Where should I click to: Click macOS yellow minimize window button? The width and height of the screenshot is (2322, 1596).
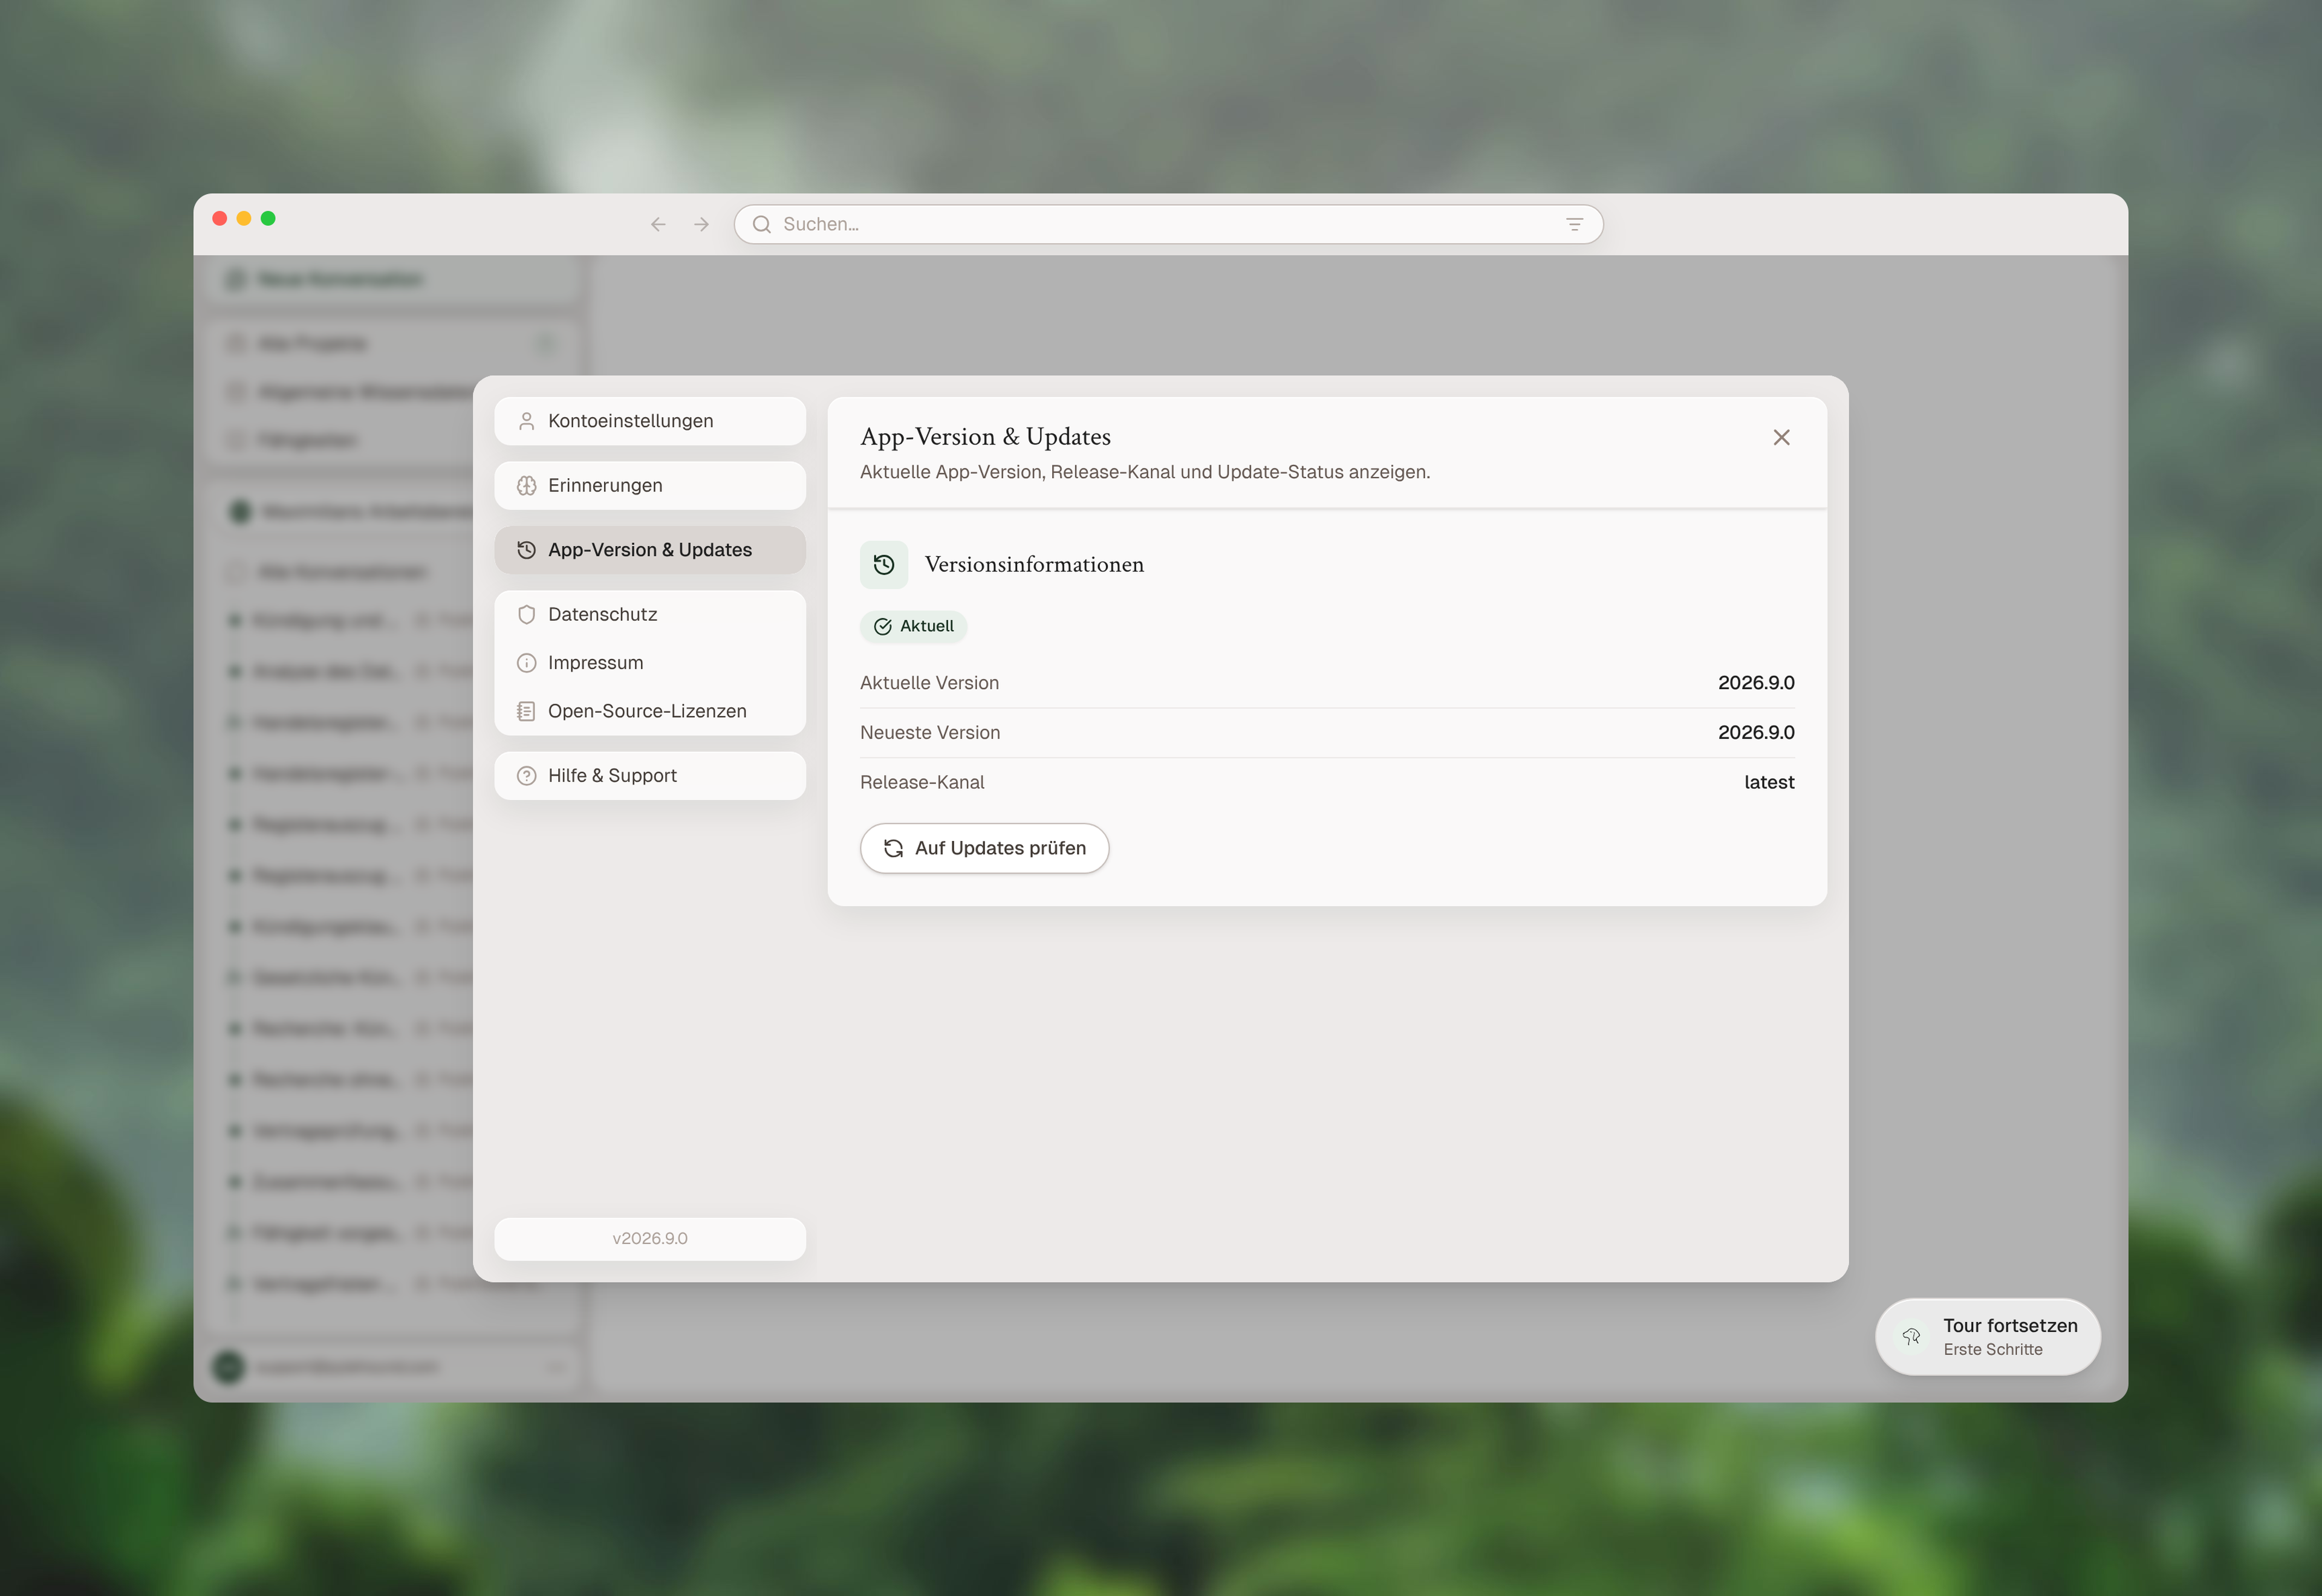pyautogui.click(x=244, y=218)
